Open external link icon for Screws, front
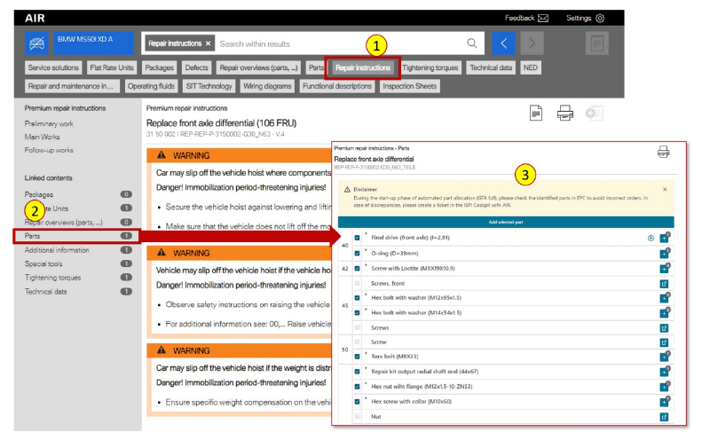The image size is (702, 440). tap(664, 283)
